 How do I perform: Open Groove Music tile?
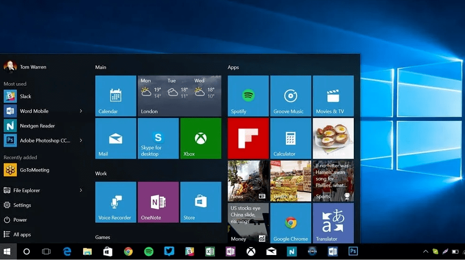(x=290, y=96)
